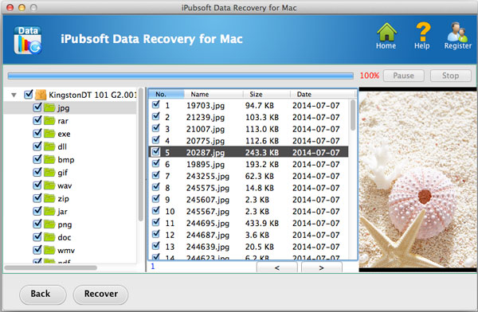Toggle the bmp folder checkbox
This screenshot has width=478, height=312.
coord(37,159)
